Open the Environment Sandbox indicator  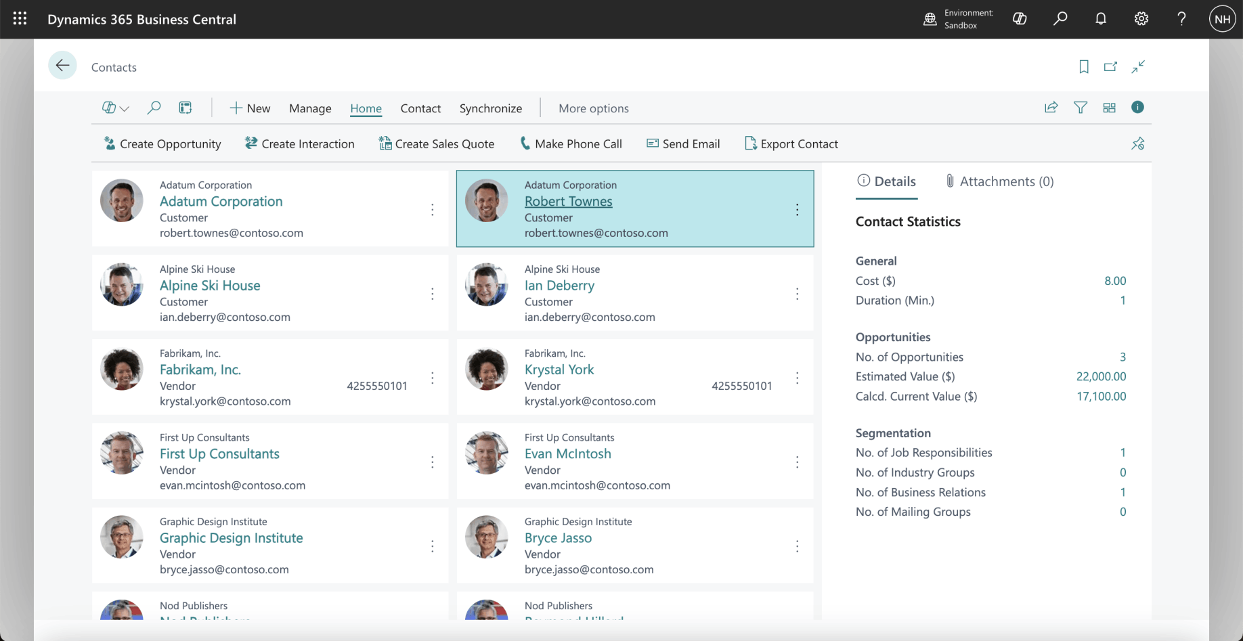(959, 19)
